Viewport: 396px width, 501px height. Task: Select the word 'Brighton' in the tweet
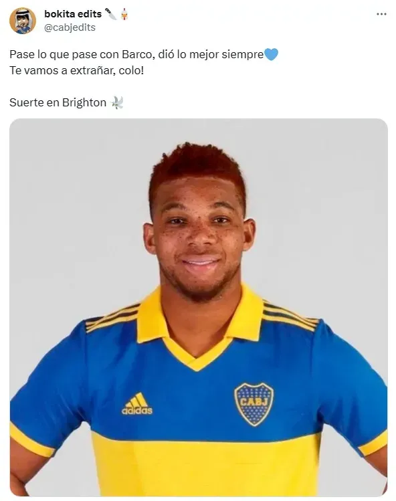(84, 102)
